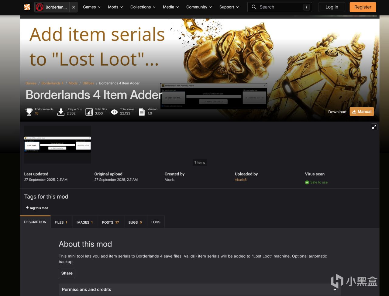Switch to the POSTS tab
The image size is (389, 296).
coord(111,222)
